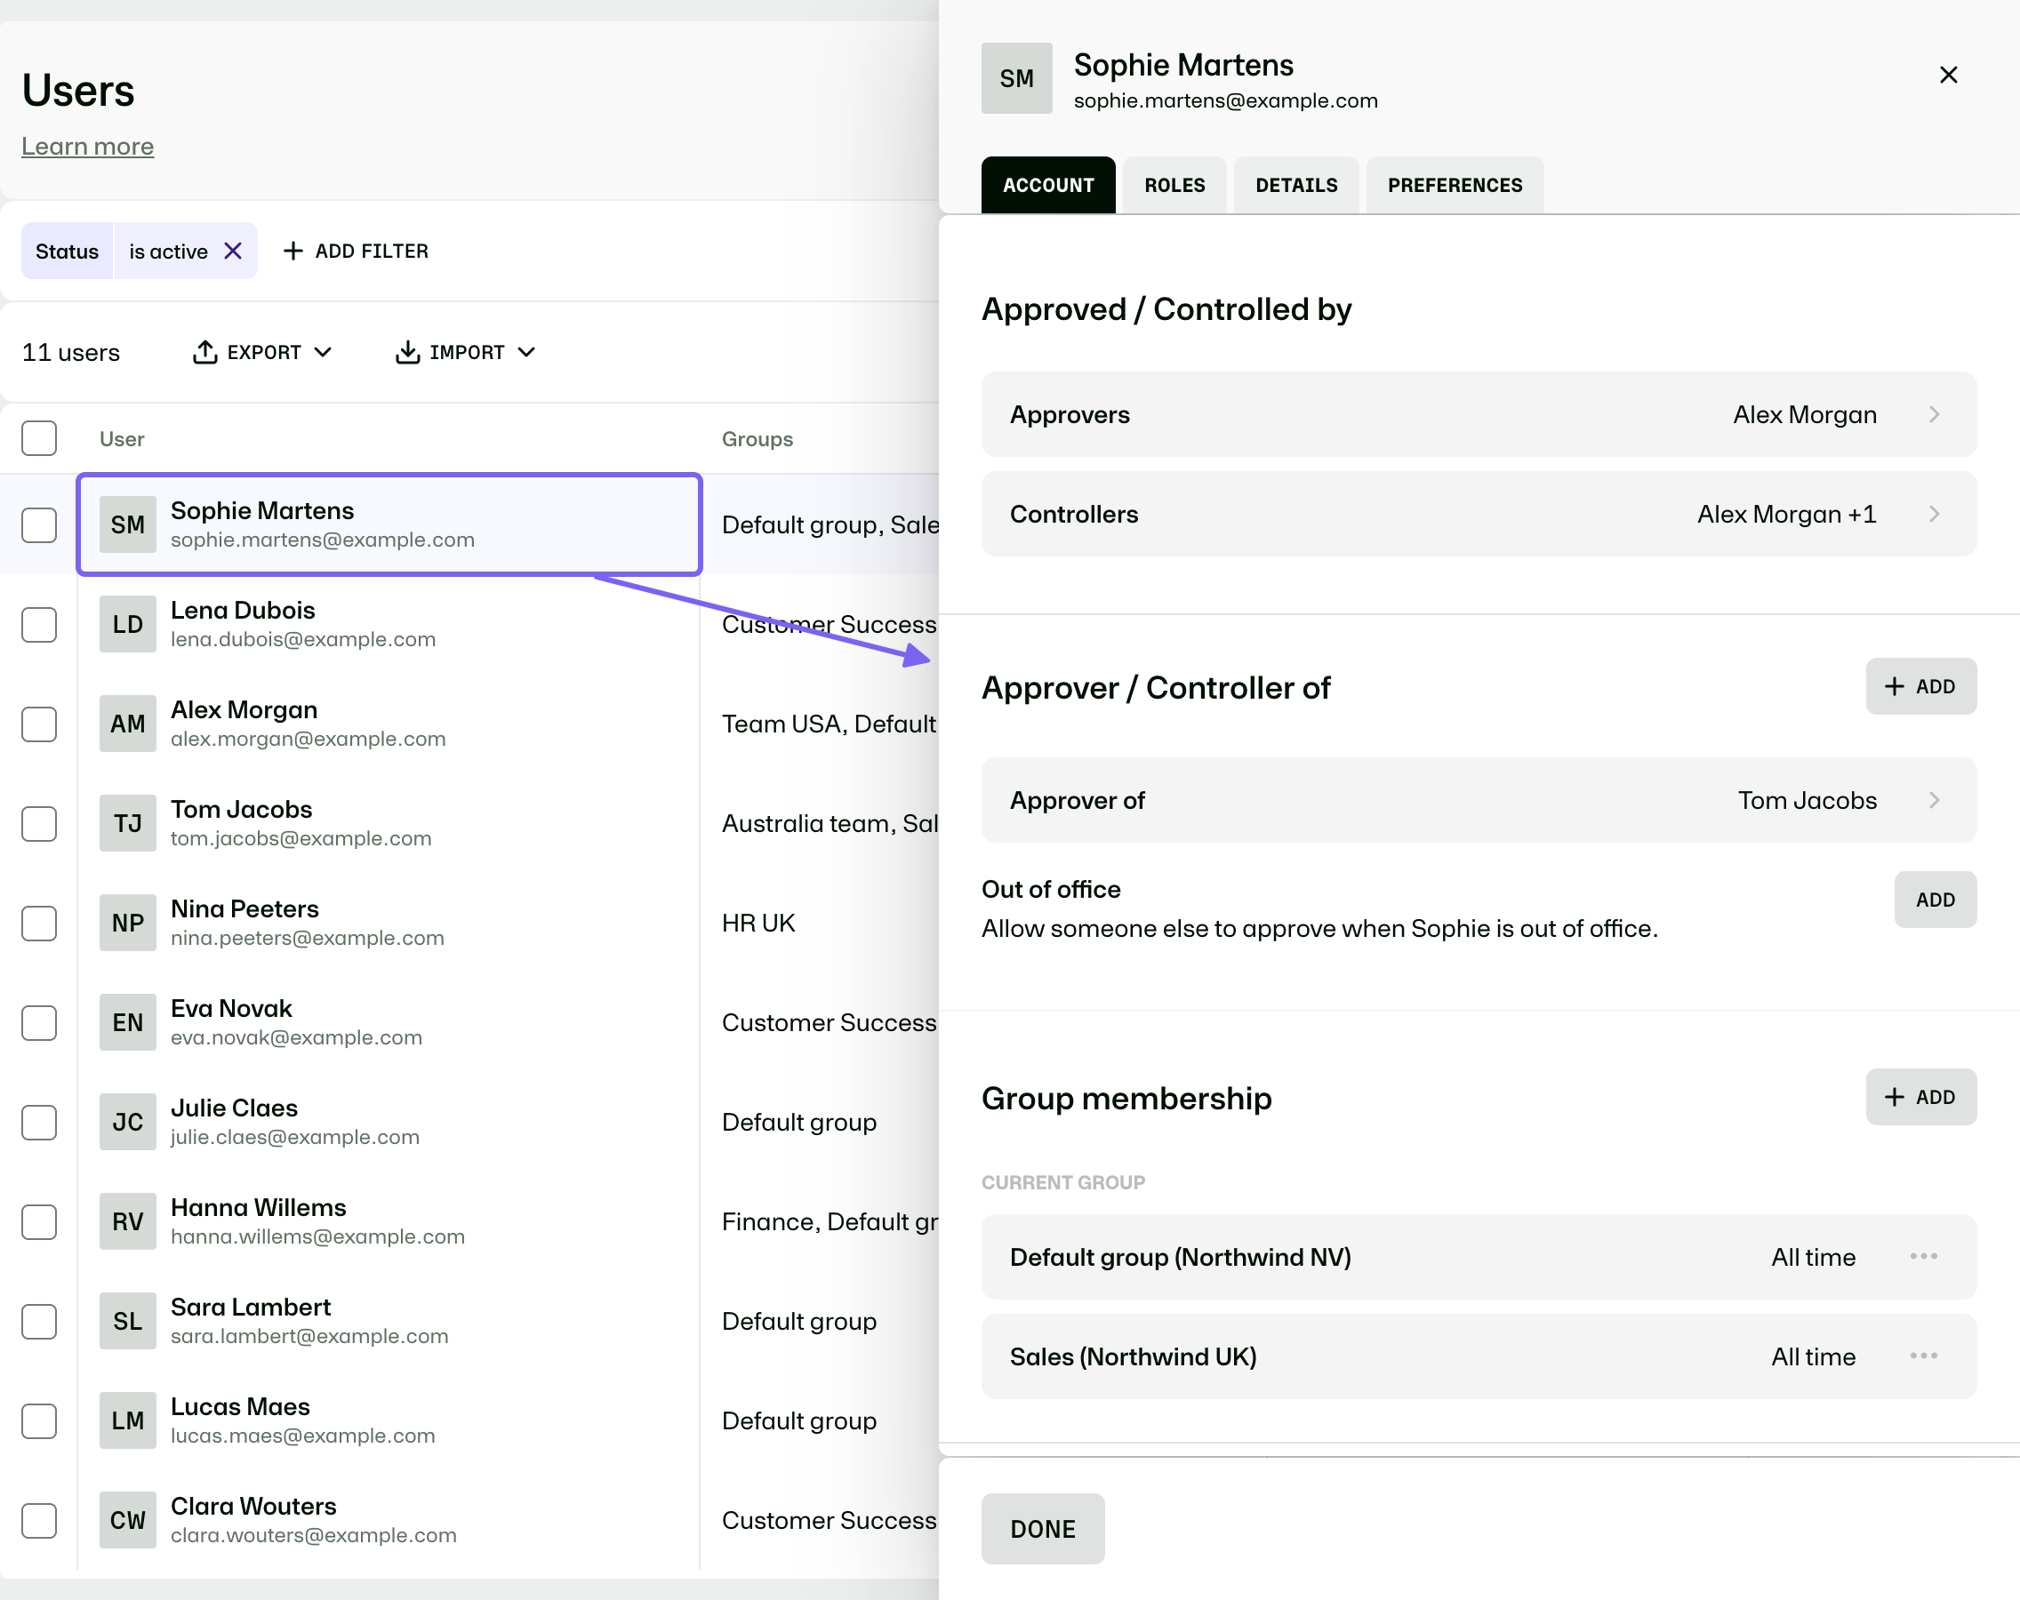2020x1600 pixels.
Task: Open options for Sales (Northwind UK) membership
Action: pos(1922,1356)
